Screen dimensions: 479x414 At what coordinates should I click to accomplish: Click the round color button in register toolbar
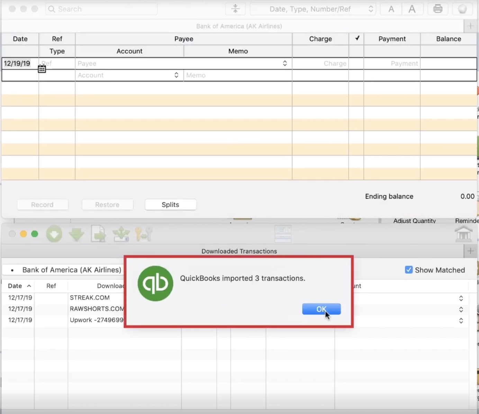[462, 9]
